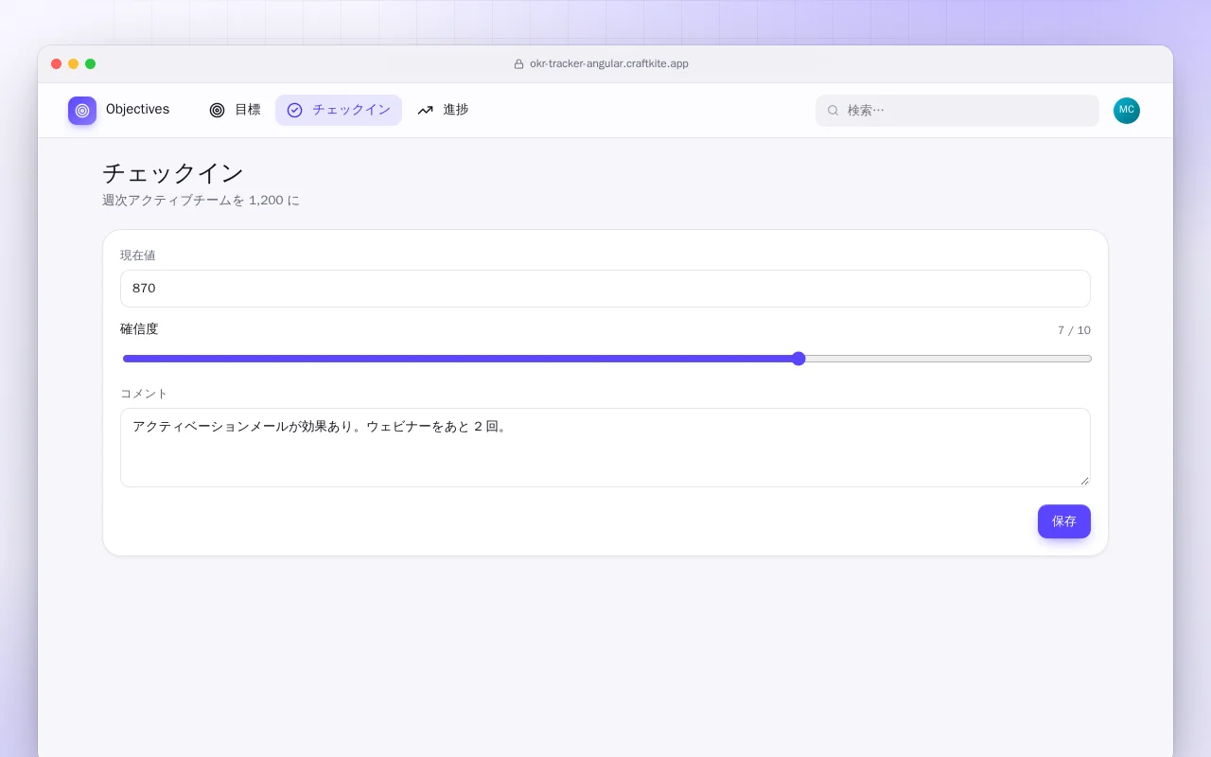Viewport: 1211px width, 757px height.
Task: Switch to the 進捗 tab
Action: (x=443, y=110)
